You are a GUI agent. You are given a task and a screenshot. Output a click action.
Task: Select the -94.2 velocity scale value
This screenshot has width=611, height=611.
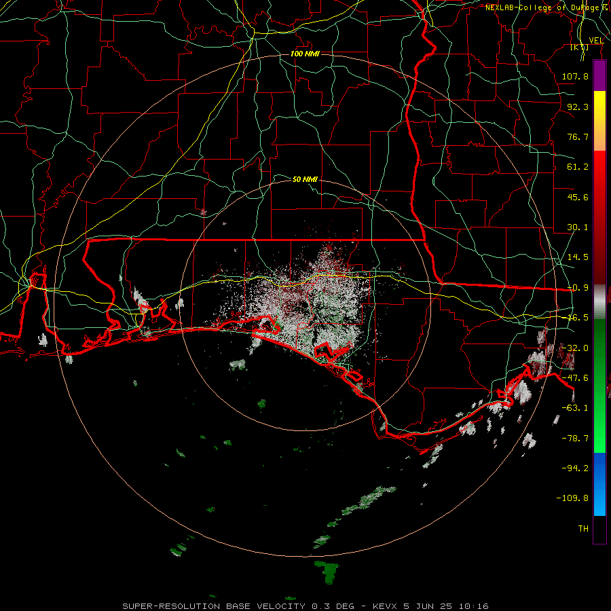pyautogui.click(x=575, y=468)
